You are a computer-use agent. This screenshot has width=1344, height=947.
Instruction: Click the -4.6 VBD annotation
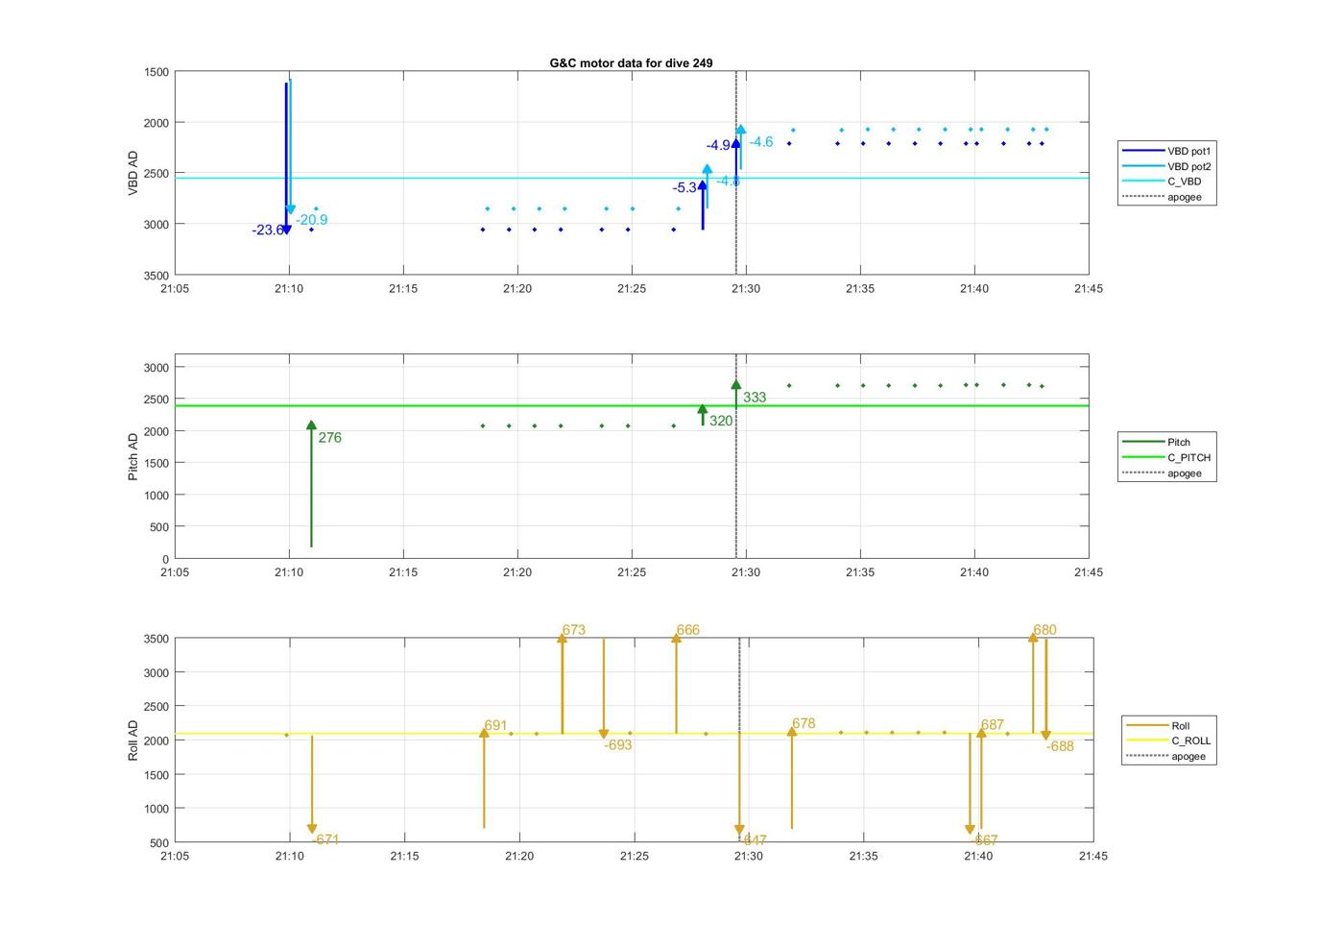[761, 142]
